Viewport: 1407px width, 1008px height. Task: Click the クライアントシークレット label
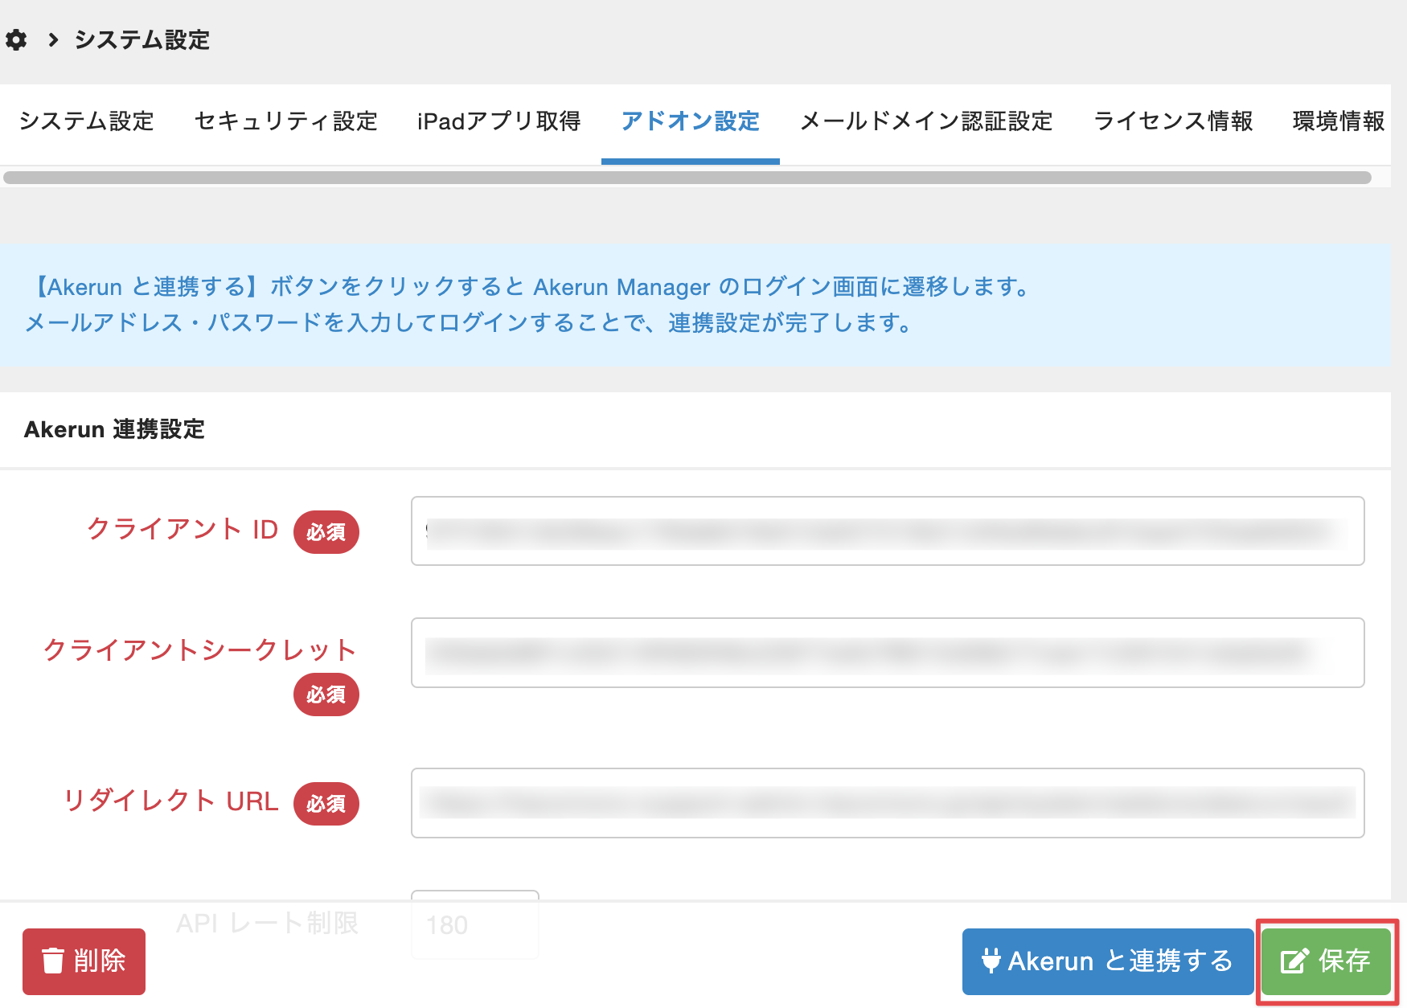point(200,649)
